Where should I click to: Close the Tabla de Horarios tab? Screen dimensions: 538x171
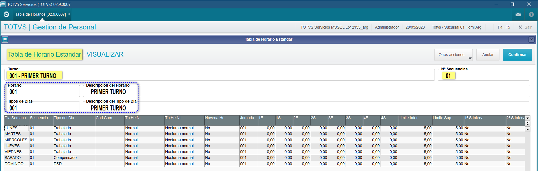coord(69,14)
